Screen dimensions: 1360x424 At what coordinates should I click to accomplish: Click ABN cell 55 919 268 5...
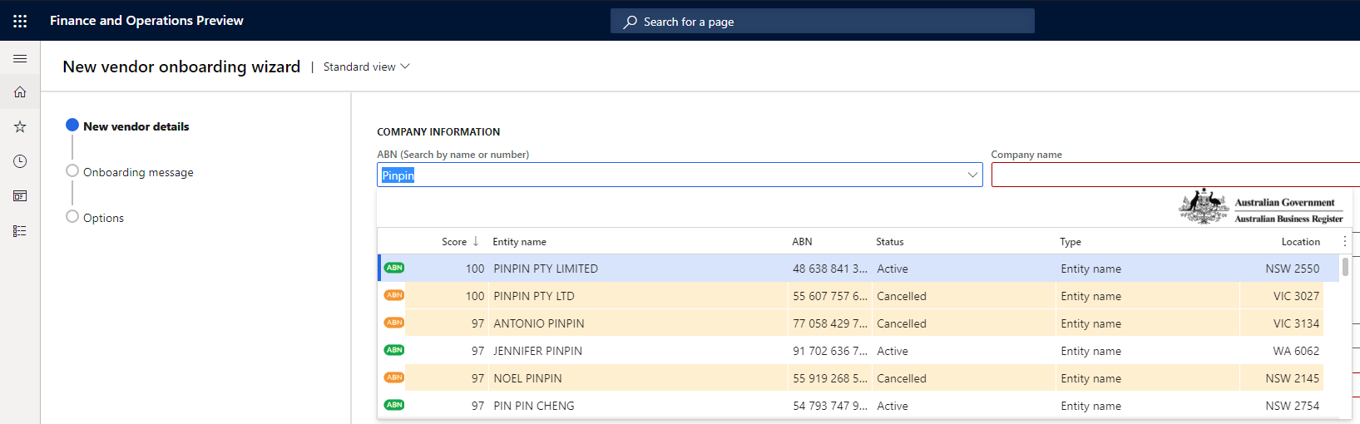[830, 378]
